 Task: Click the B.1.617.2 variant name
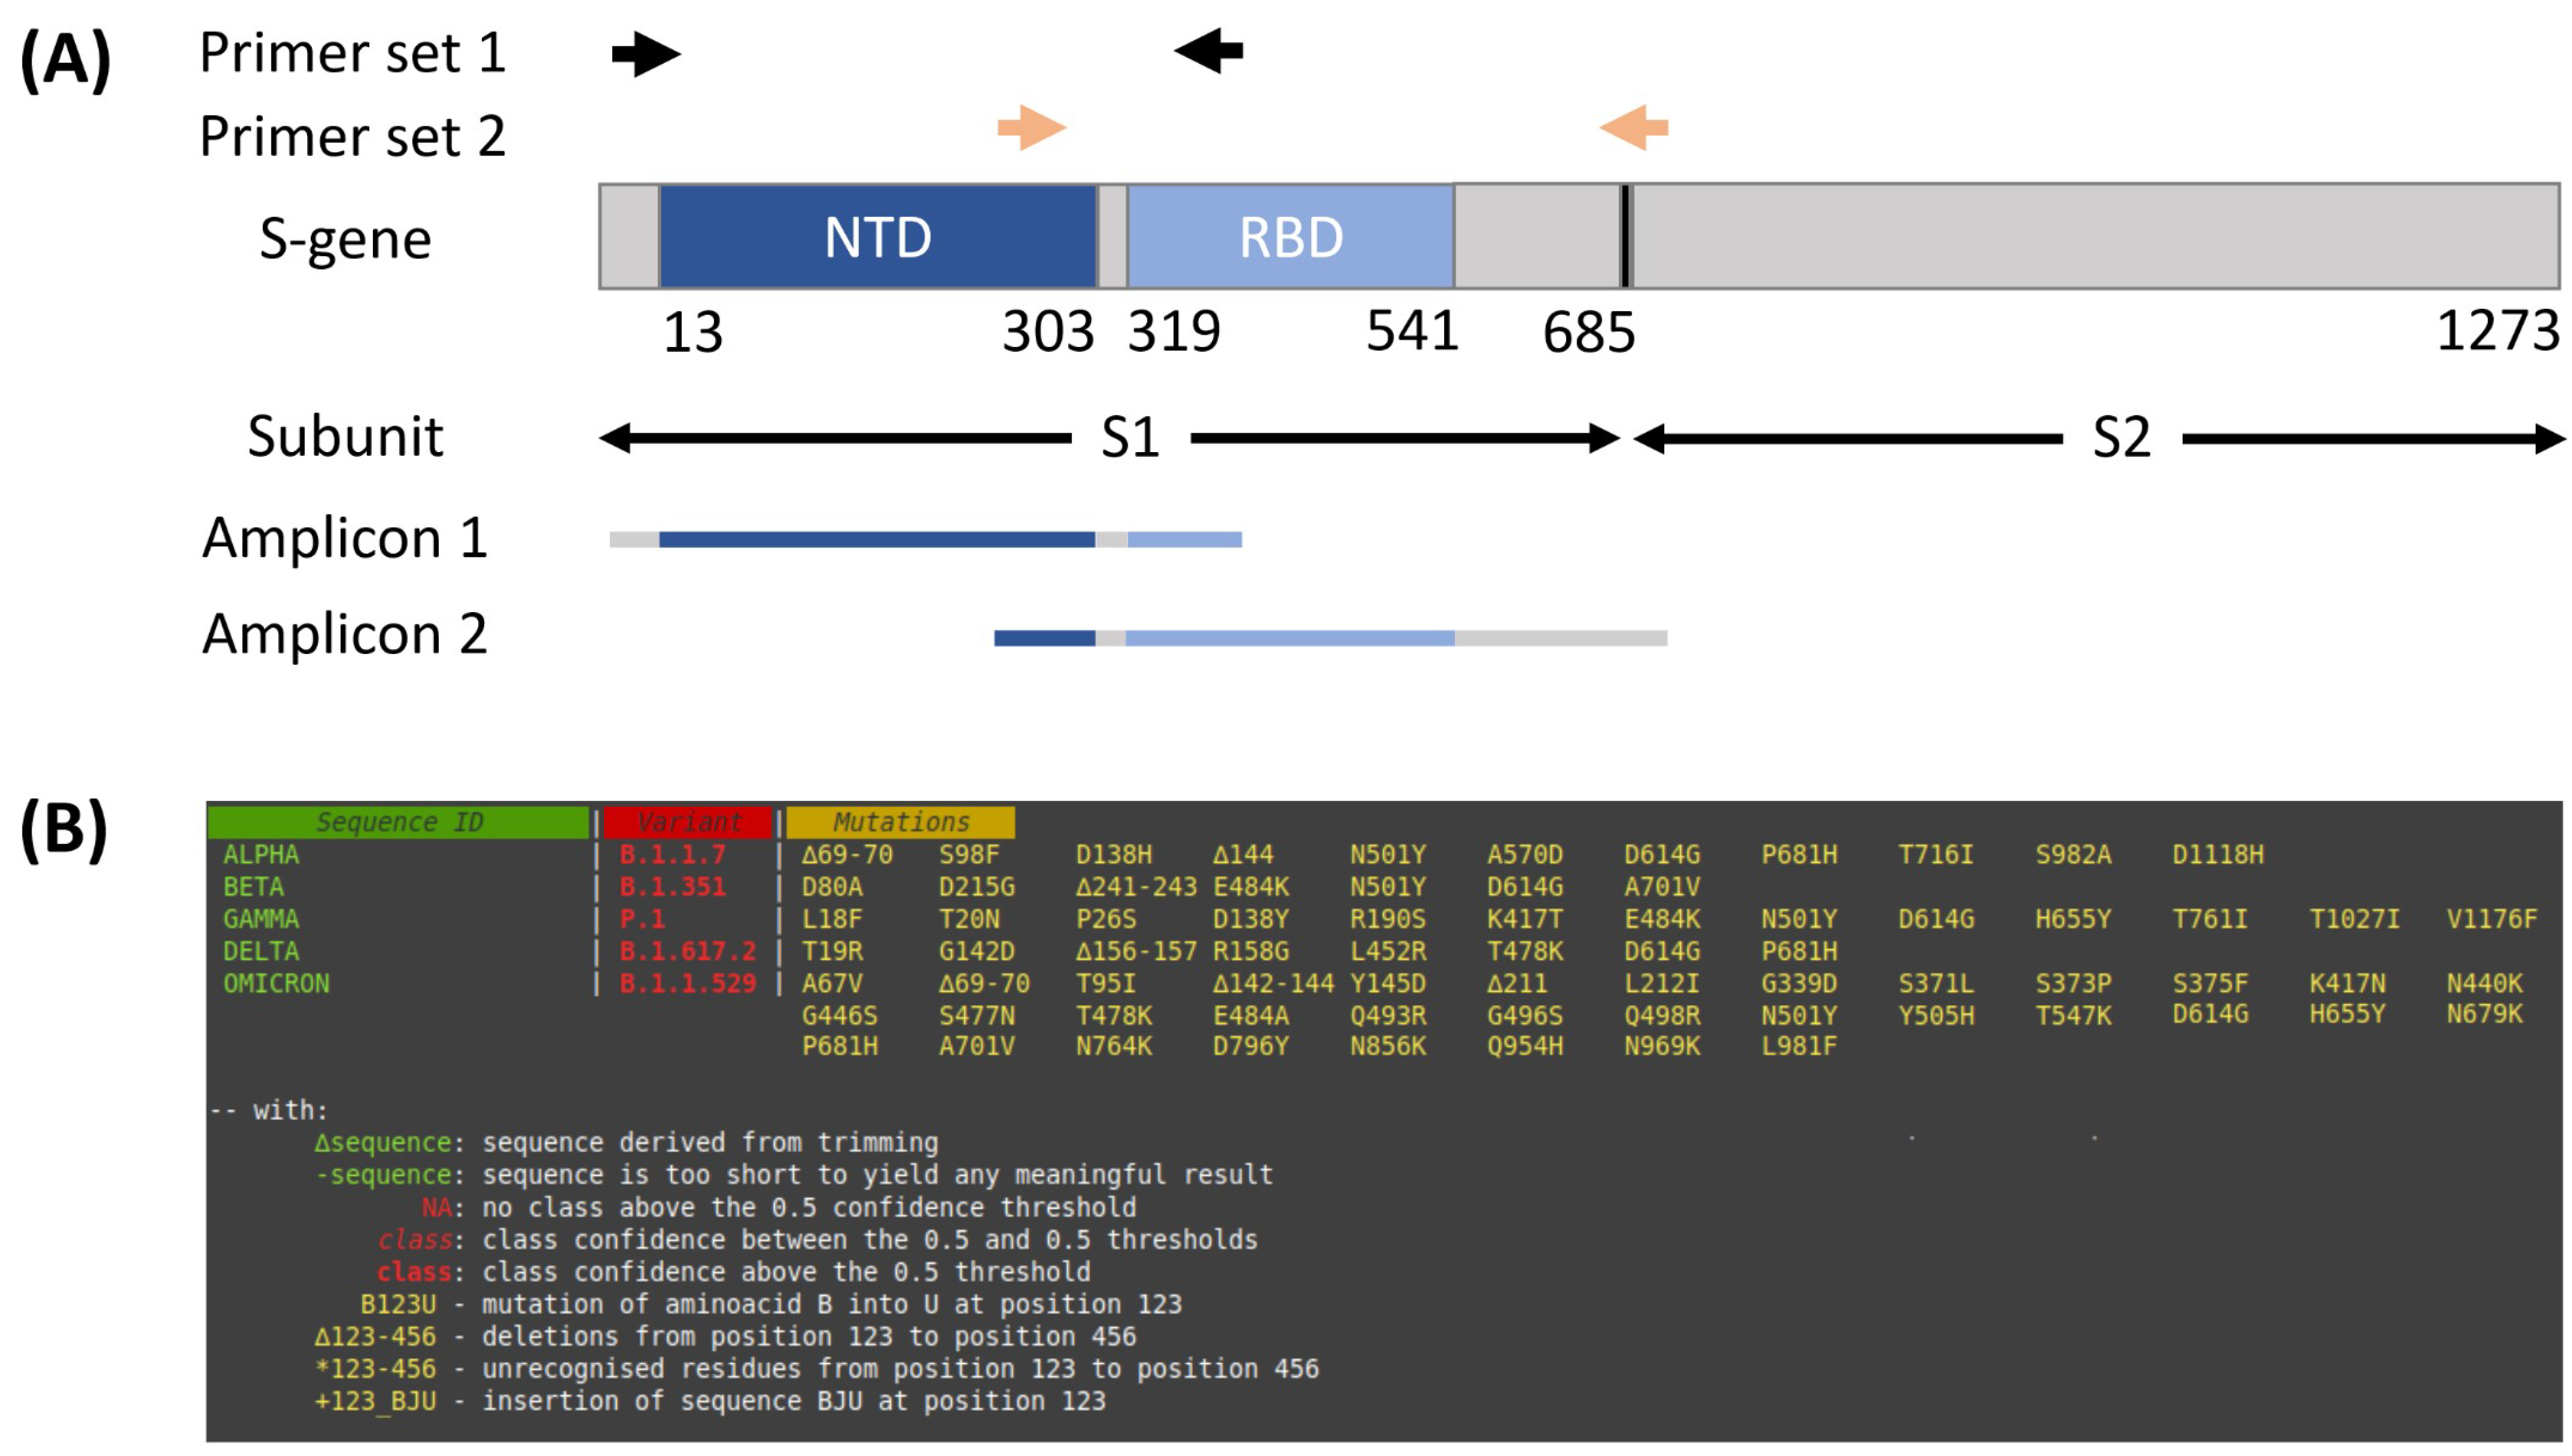tap(687, 951)
